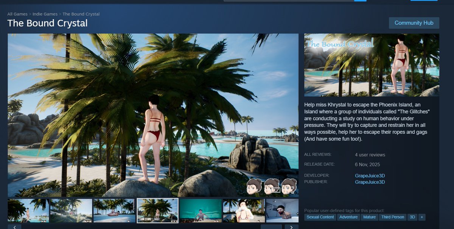Screen dimensions: 454x229
Task: Click the main screenshot image
Action: tap(153, 115)
